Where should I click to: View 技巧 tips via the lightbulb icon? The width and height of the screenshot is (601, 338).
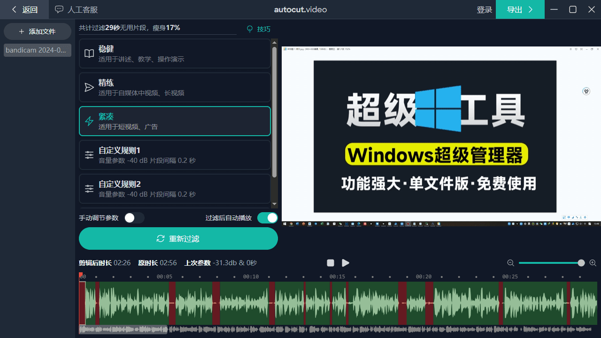click(x=258, y=29)
